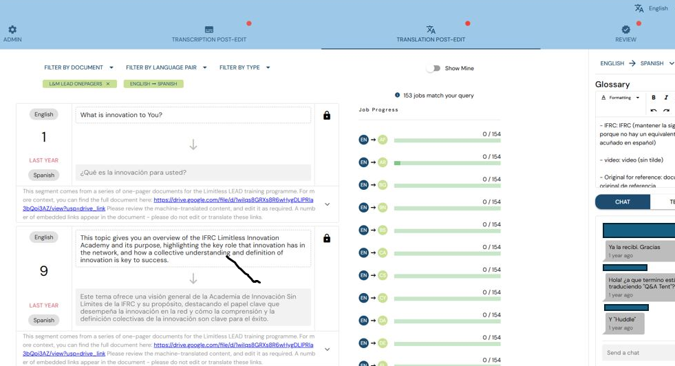Screen dimensions: 675x366
Task: Switch to the Review tab
Action: pyautogui.click(x=625, y=34)
